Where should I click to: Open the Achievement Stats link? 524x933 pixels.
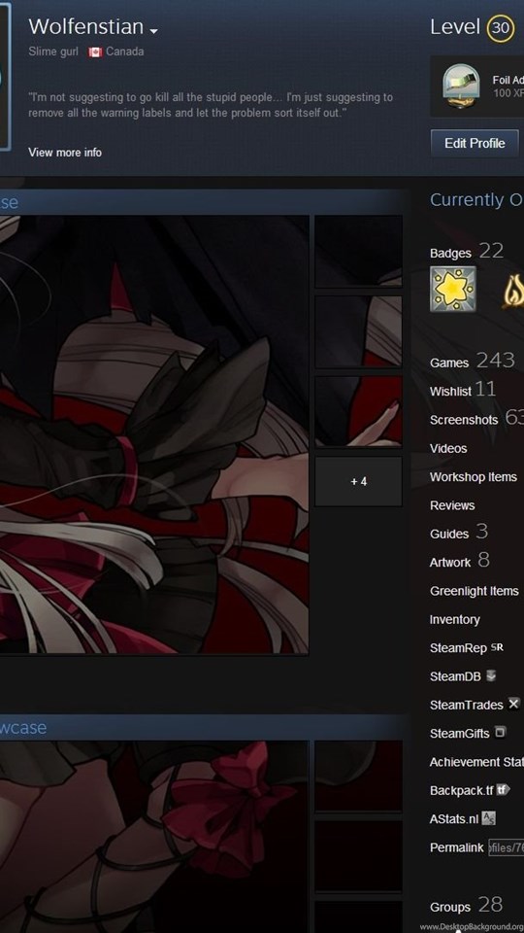(476, 762)
